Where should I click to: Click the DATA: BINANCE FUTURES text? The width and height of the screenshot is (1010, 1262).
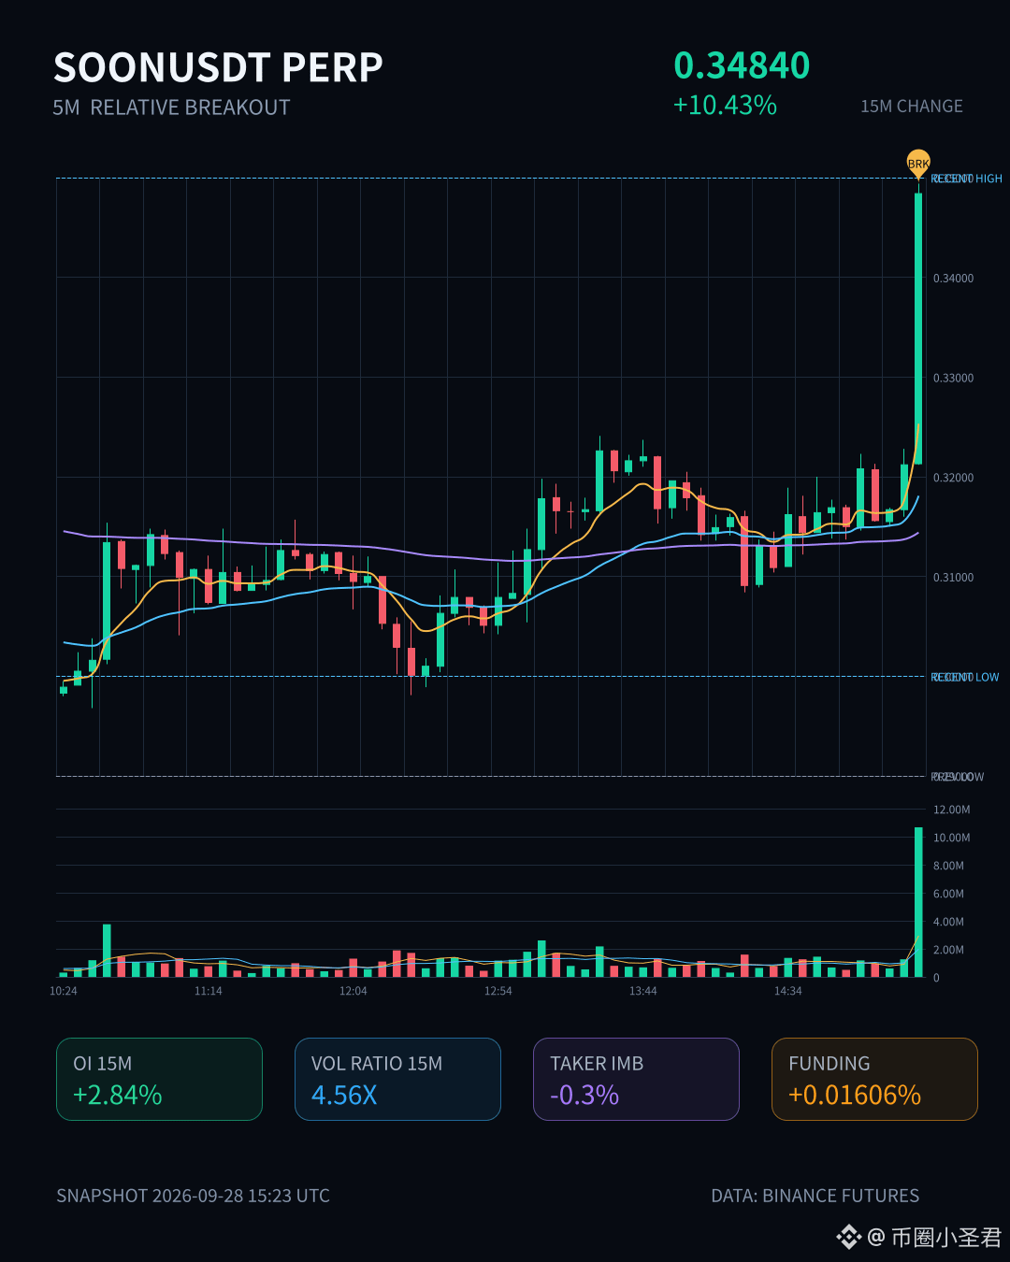coord(815,1196)
